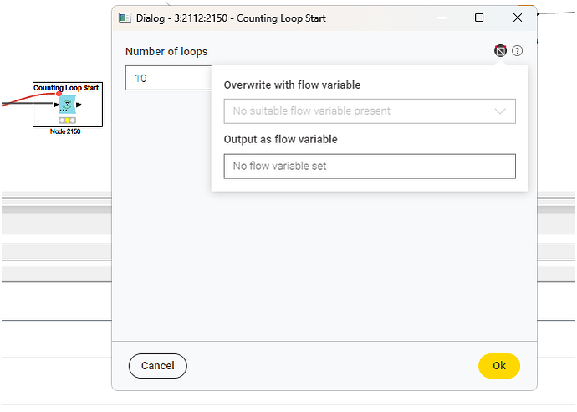The width and height of the screenshot is (577, 412).
Task: Click the Output as flow variable field
Action: pyautogui.click(x=369, y=166)
